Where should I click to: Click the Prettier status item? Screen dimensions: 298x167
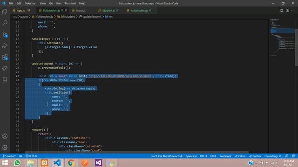point(255,156)
